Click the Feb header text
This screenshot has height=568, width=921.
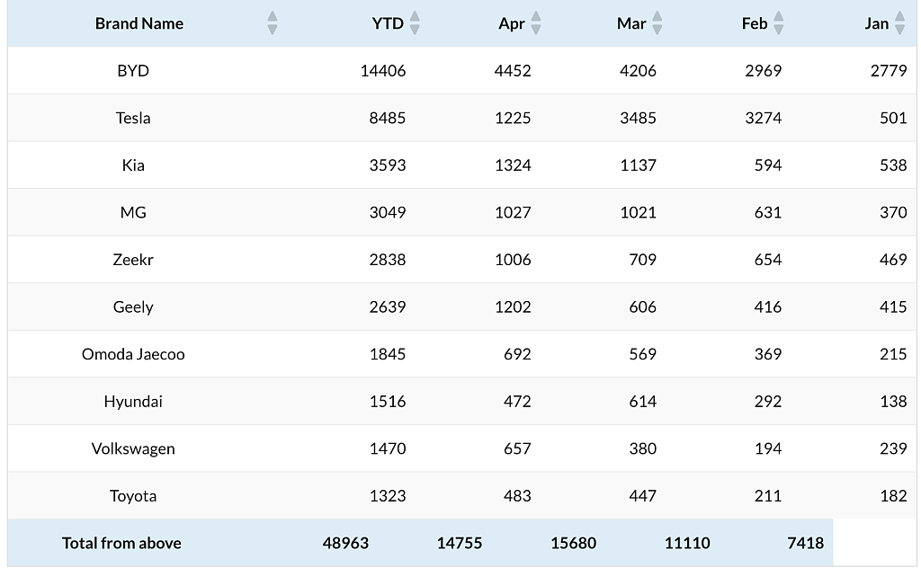755,23
